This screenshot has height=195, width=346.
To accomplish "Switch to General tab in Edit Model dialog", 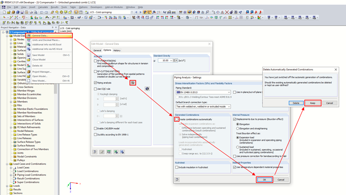I will click(x=97, y=50).
